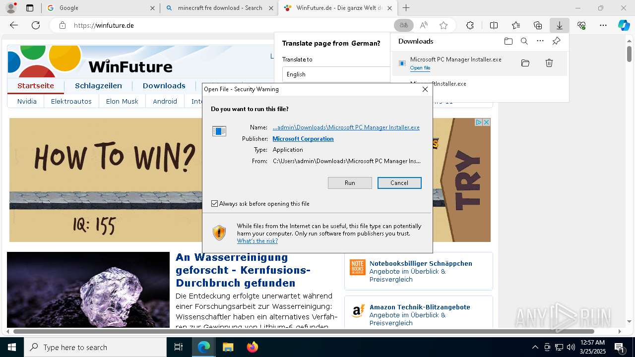Click Cancel in the security warning
Viewport: 635px width, 357px height.
[x=399, y=183]
